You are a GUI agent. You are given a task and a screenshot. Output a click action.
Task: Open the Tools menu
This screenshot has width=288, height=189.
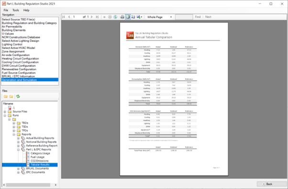pyautogui.click(x=16, y=10)
